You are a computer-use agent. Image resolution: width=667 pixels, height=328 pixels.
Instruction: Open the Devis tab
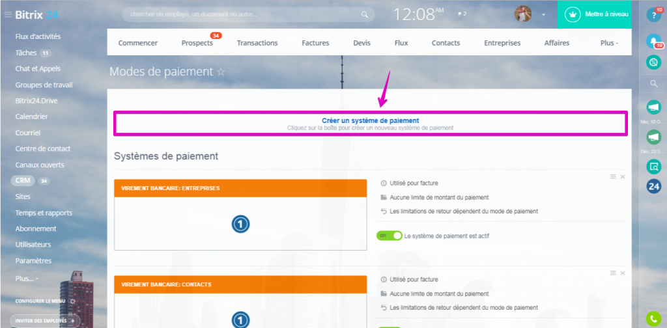coord(362,42)
